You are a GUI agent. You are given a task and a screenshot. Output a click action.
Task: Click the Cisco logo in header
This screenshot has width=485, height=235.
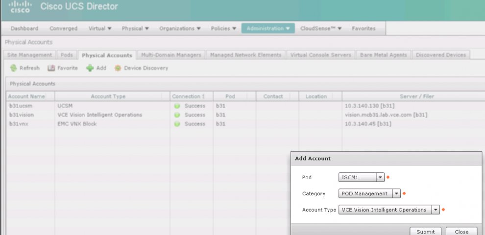20,7
